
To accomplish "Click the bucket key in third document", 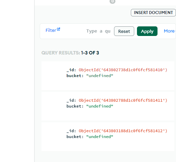I will (x=74, y=137).
